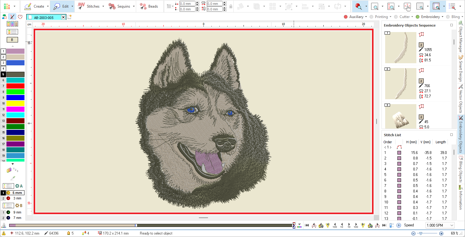Click the color reorder 123 icon
465x237 pixels.
pyautogui.click(x=13, y=170)
